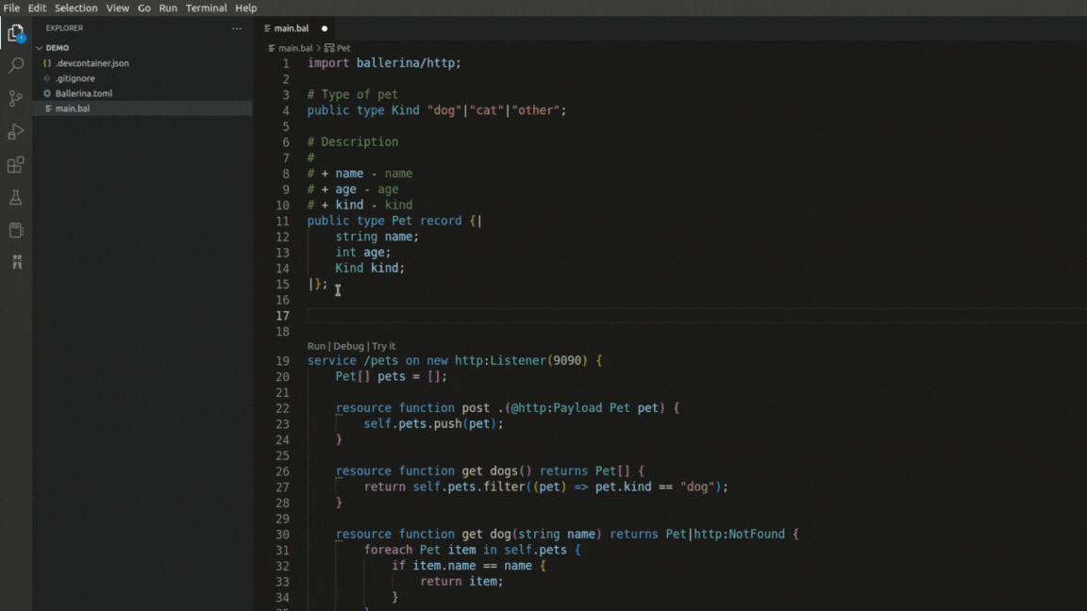1087x611 pixels.
Task: Click the Ballerina.toml gear file icon
Action: coord(47,93)
